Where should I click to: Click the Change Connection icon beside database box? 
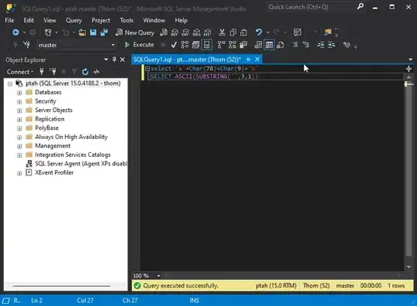pyautogui.click(x=27, y=45)
